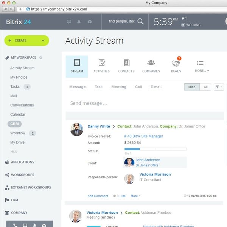Screen dimensions: 227x227
Task: Click the chat bubble icon in header
Action: [x=69, y=22]
